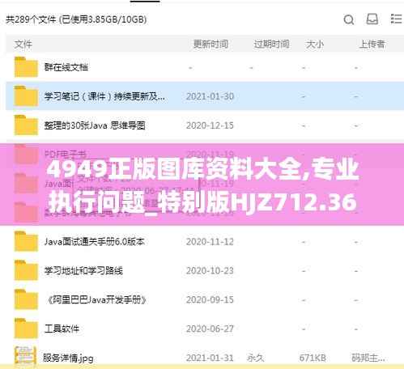Click the uploader name 码邦主...
The image size is (404, 369).
pos(368,358)
